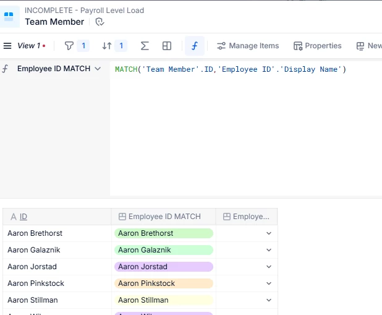Click the orange Aaron Pinkstock tag
This screenshot has height=315, width=382.
164,283
